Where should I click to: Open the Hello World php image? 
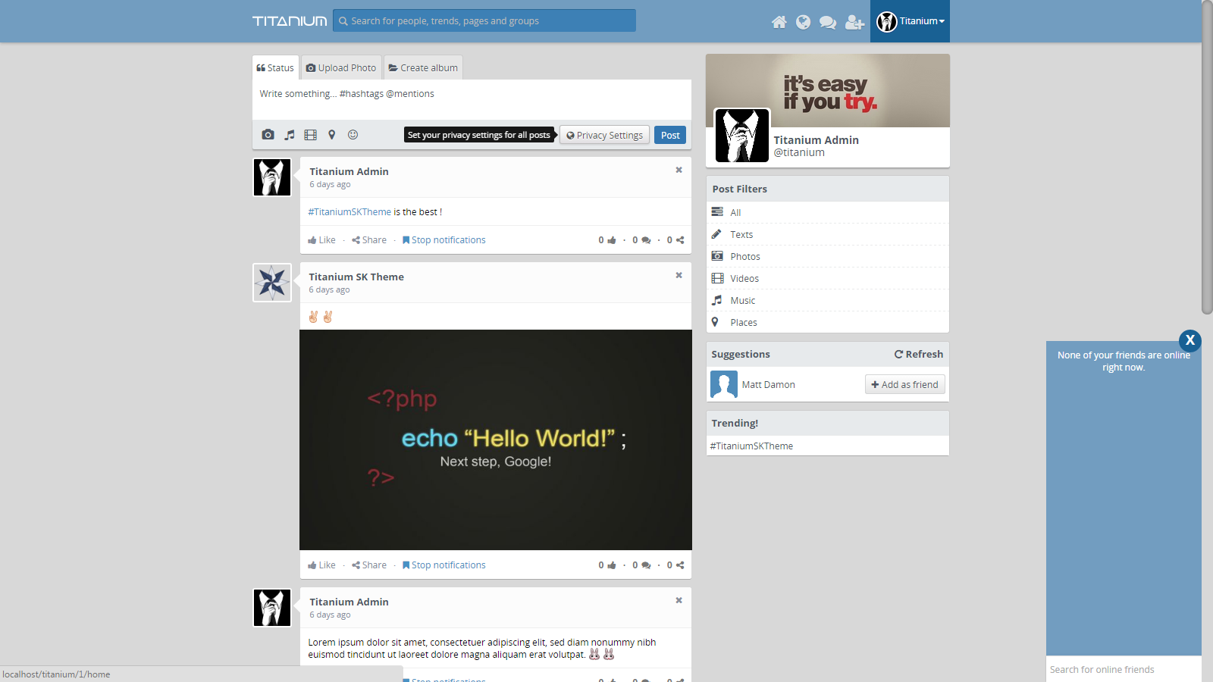coord(496,440)
